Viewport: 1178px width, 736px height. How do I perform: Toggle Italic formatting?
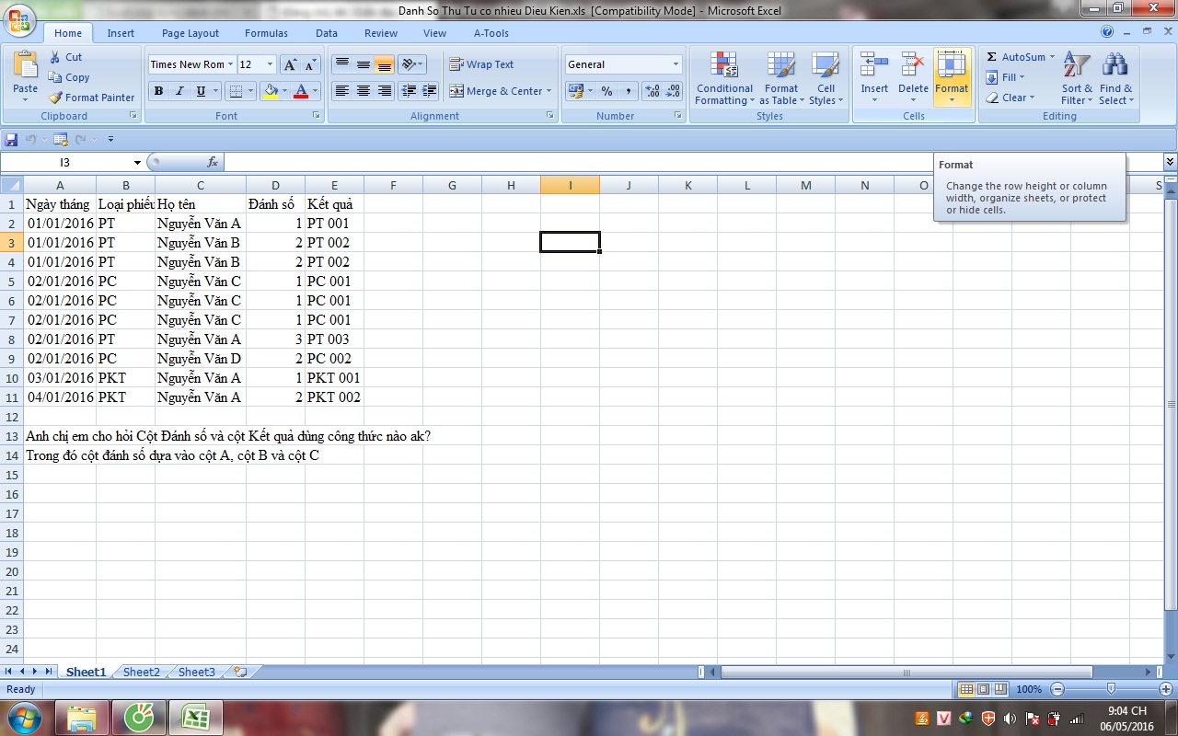click(179, 91)
